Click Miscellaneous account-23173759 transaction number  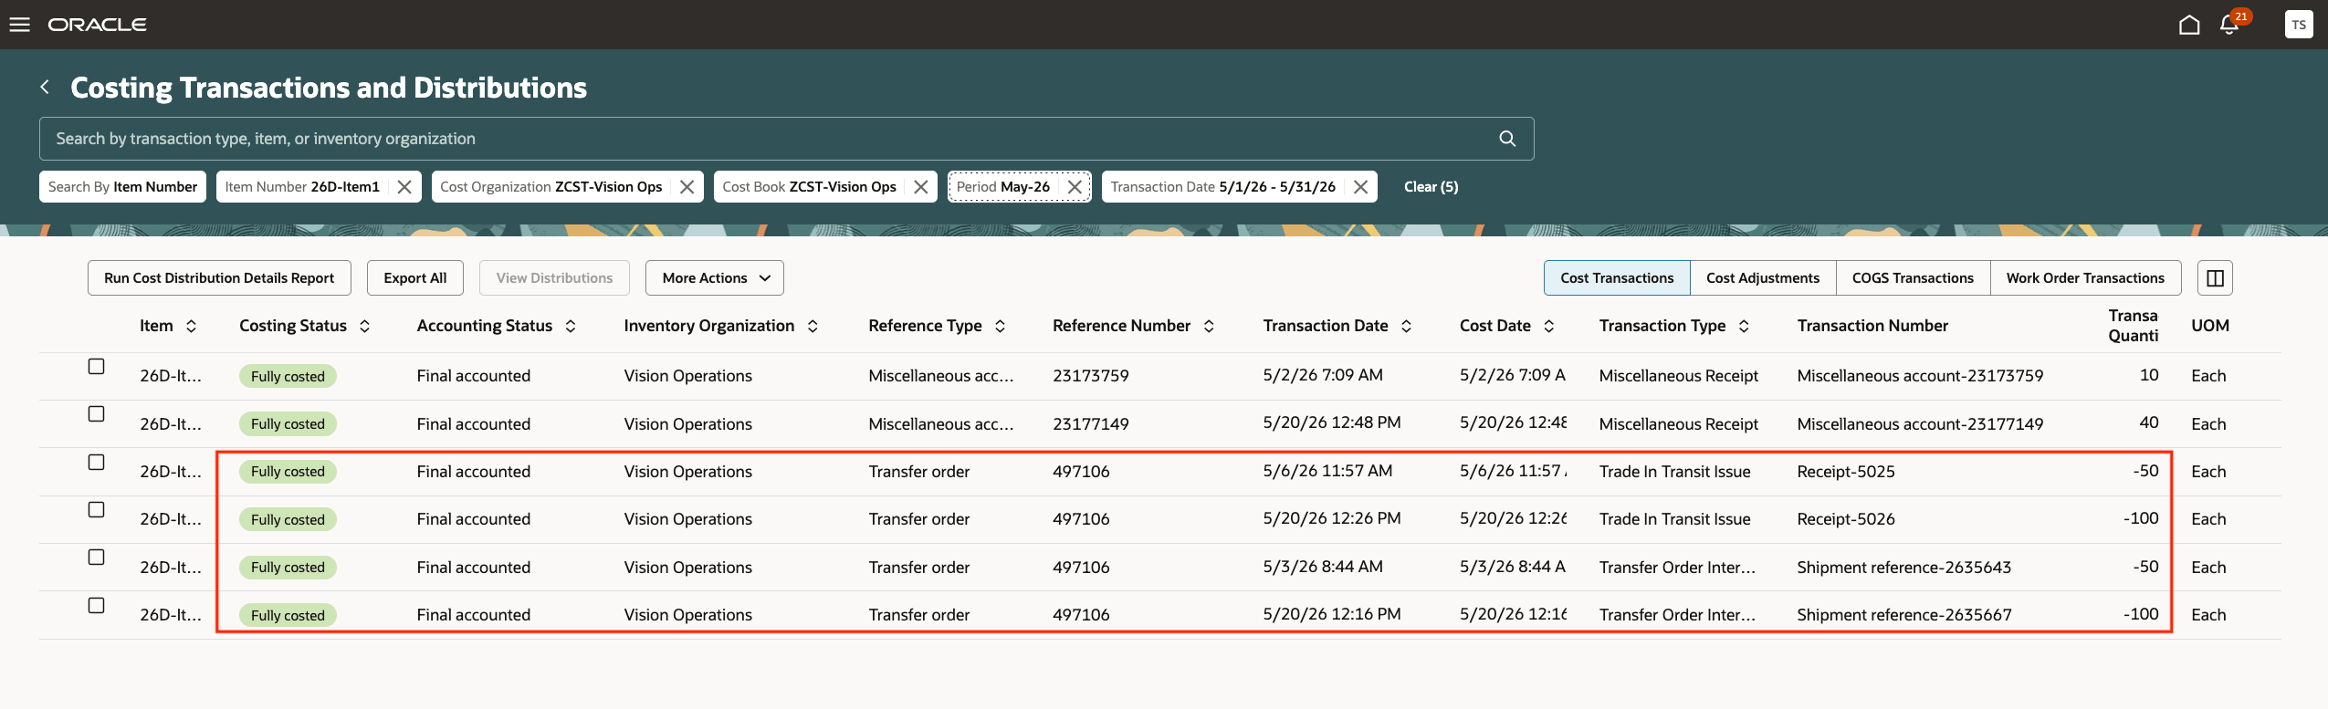coord(1920,376)
